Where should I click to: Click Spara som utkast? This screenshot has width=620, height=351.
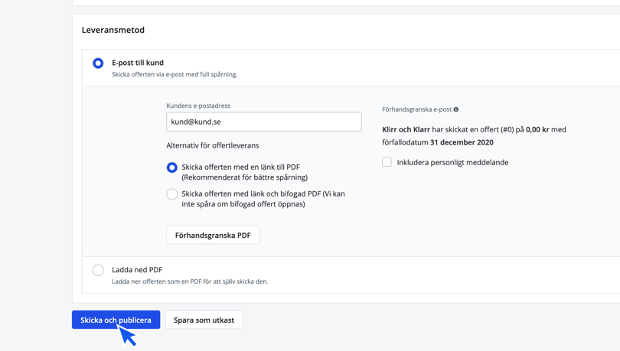[x=204, y=320]
